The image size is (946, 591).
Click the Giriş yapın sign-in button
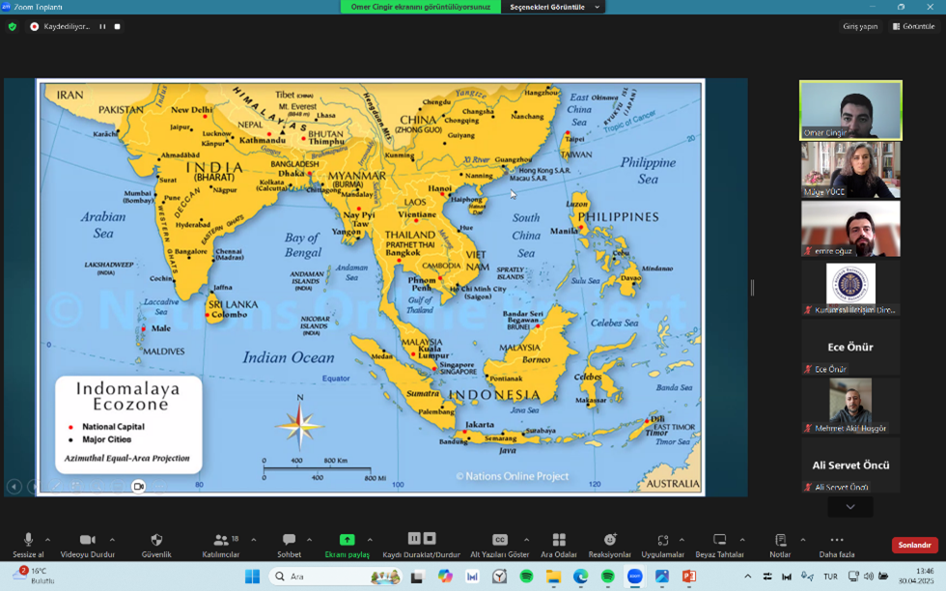(860, 27)
